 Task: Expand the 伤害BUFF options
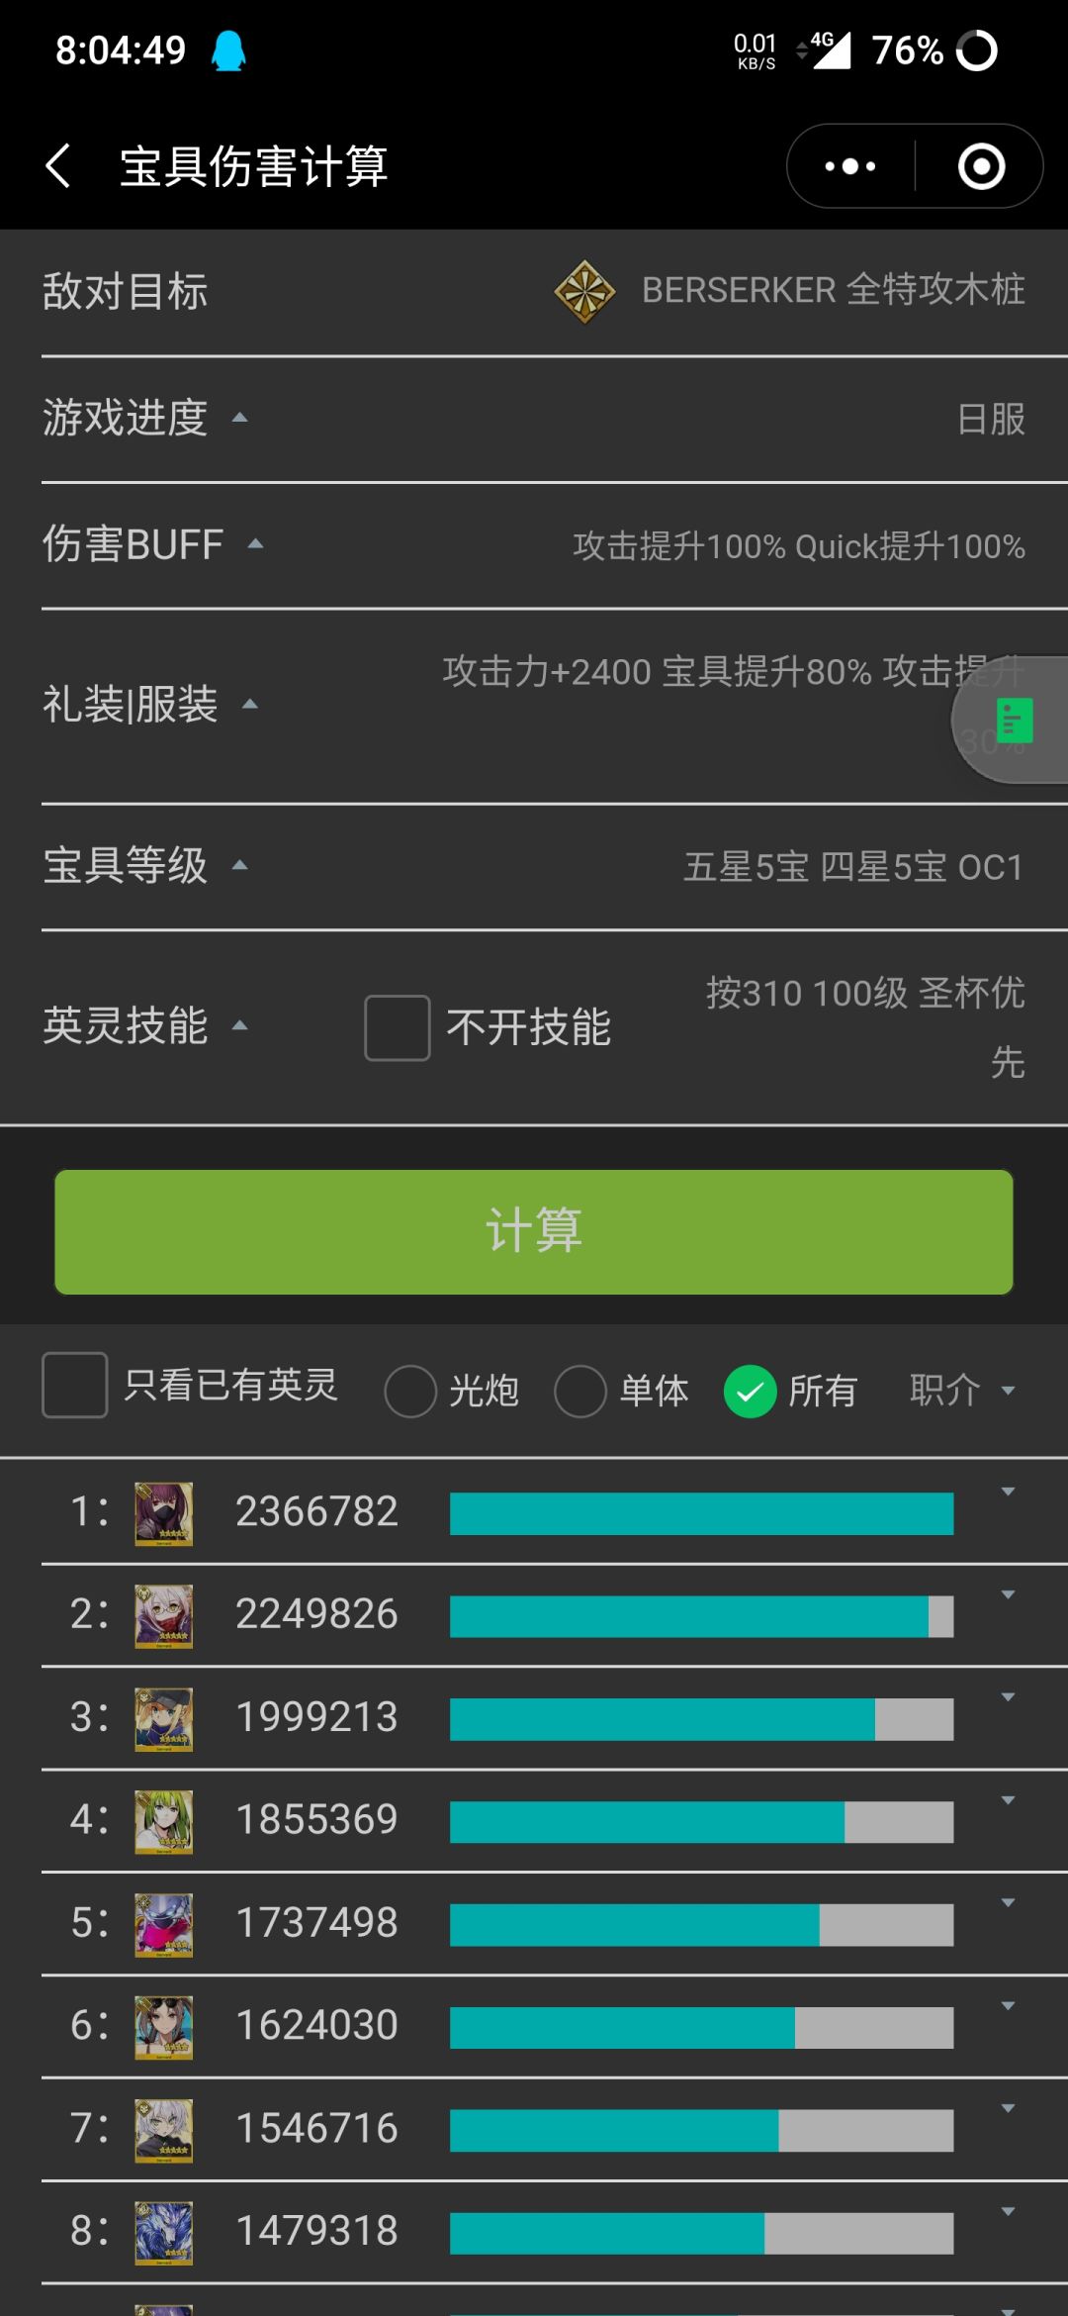pyautogui.click(x=534, y=545)
